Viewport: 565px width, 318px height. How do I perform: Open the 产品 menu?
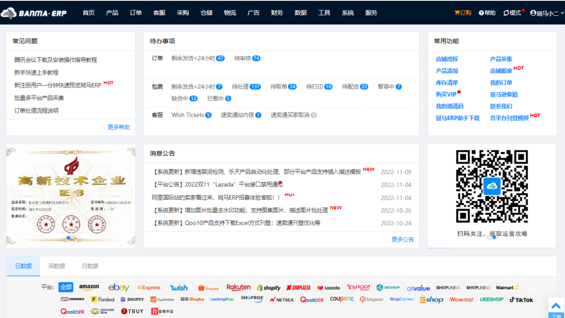tap(112, 13)
